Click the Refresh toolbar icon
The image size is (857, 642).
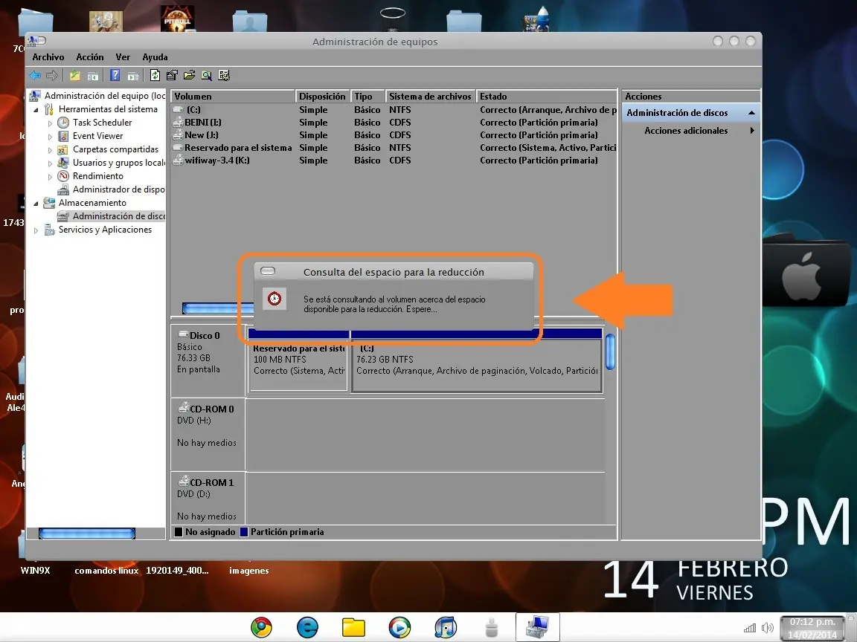155,75
